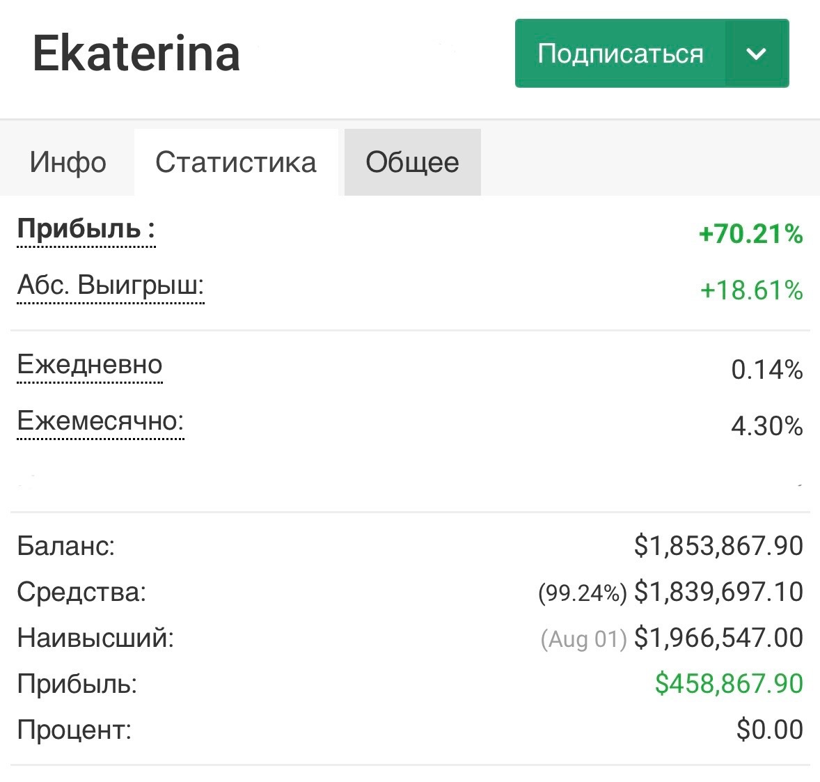Click the Процент value $0.00
Viewport: 820px width, 782px height.
coord(769,730)
